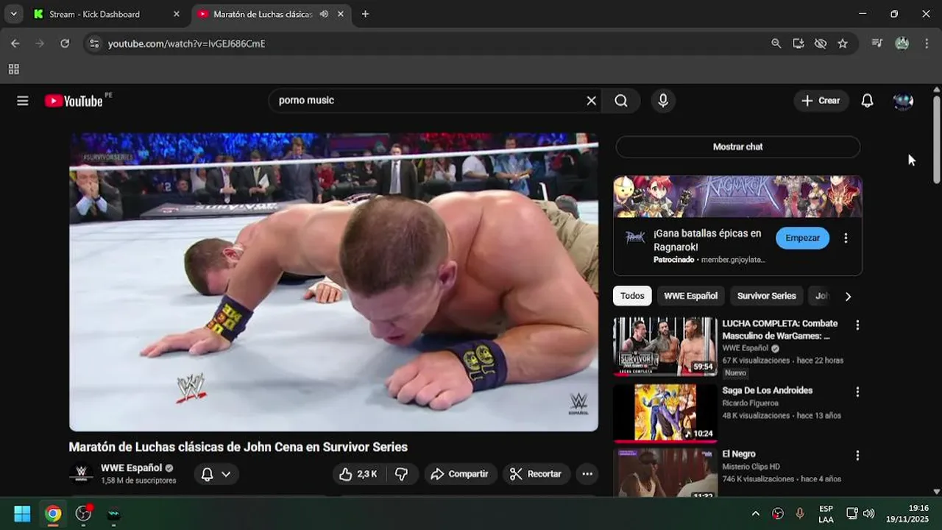Open Chrome profile avatar in toolbar

point(902,43)
